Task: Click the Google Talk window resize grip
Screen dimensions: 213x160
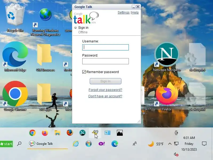Action: pyautogui.click(x=138, y=121)
